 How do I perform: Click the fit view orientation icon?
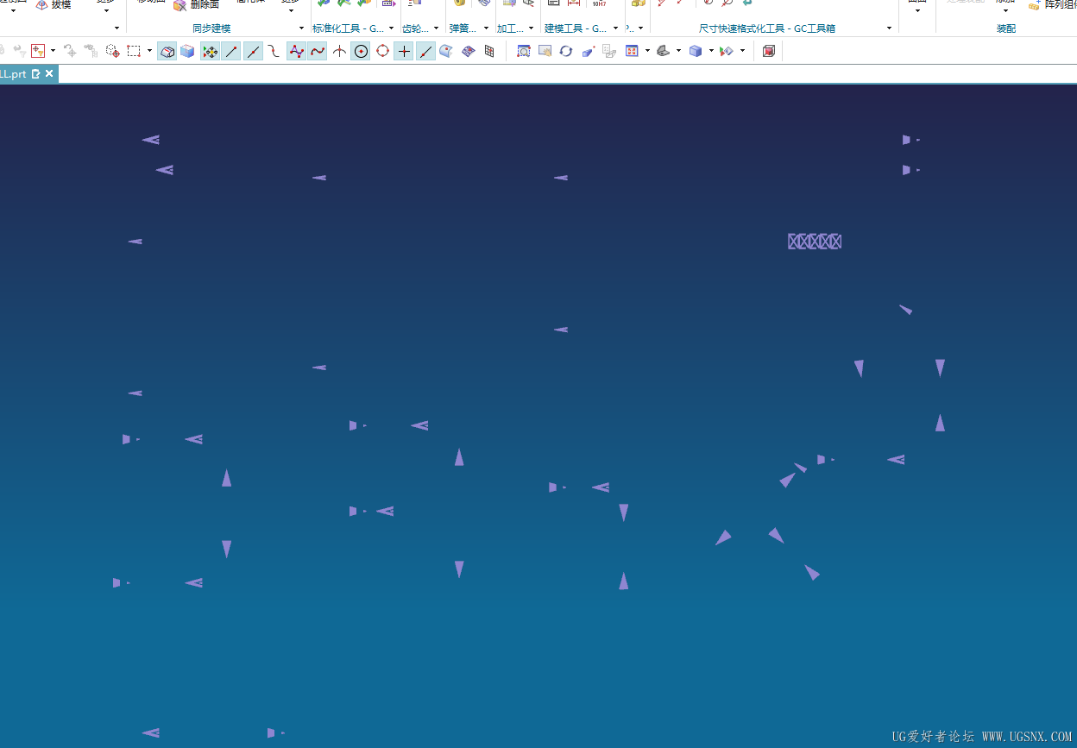tap(632, 51)
